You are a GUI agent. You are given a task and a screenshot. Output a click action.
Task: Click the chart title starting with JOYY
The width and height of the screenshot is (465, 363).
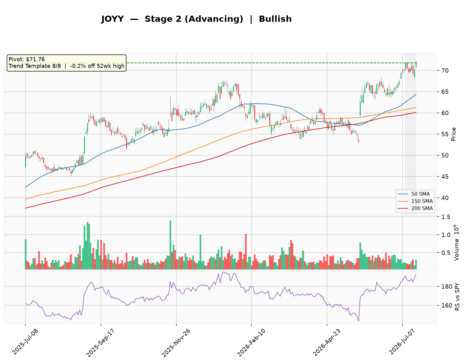(196, 19)
